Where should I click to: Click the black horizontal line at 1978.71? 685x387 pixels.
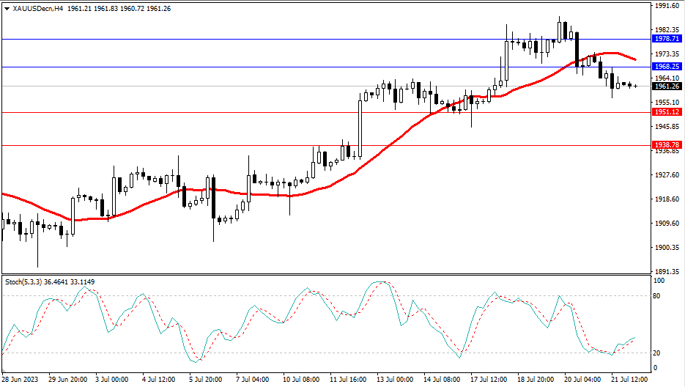(x=220, y=38)
